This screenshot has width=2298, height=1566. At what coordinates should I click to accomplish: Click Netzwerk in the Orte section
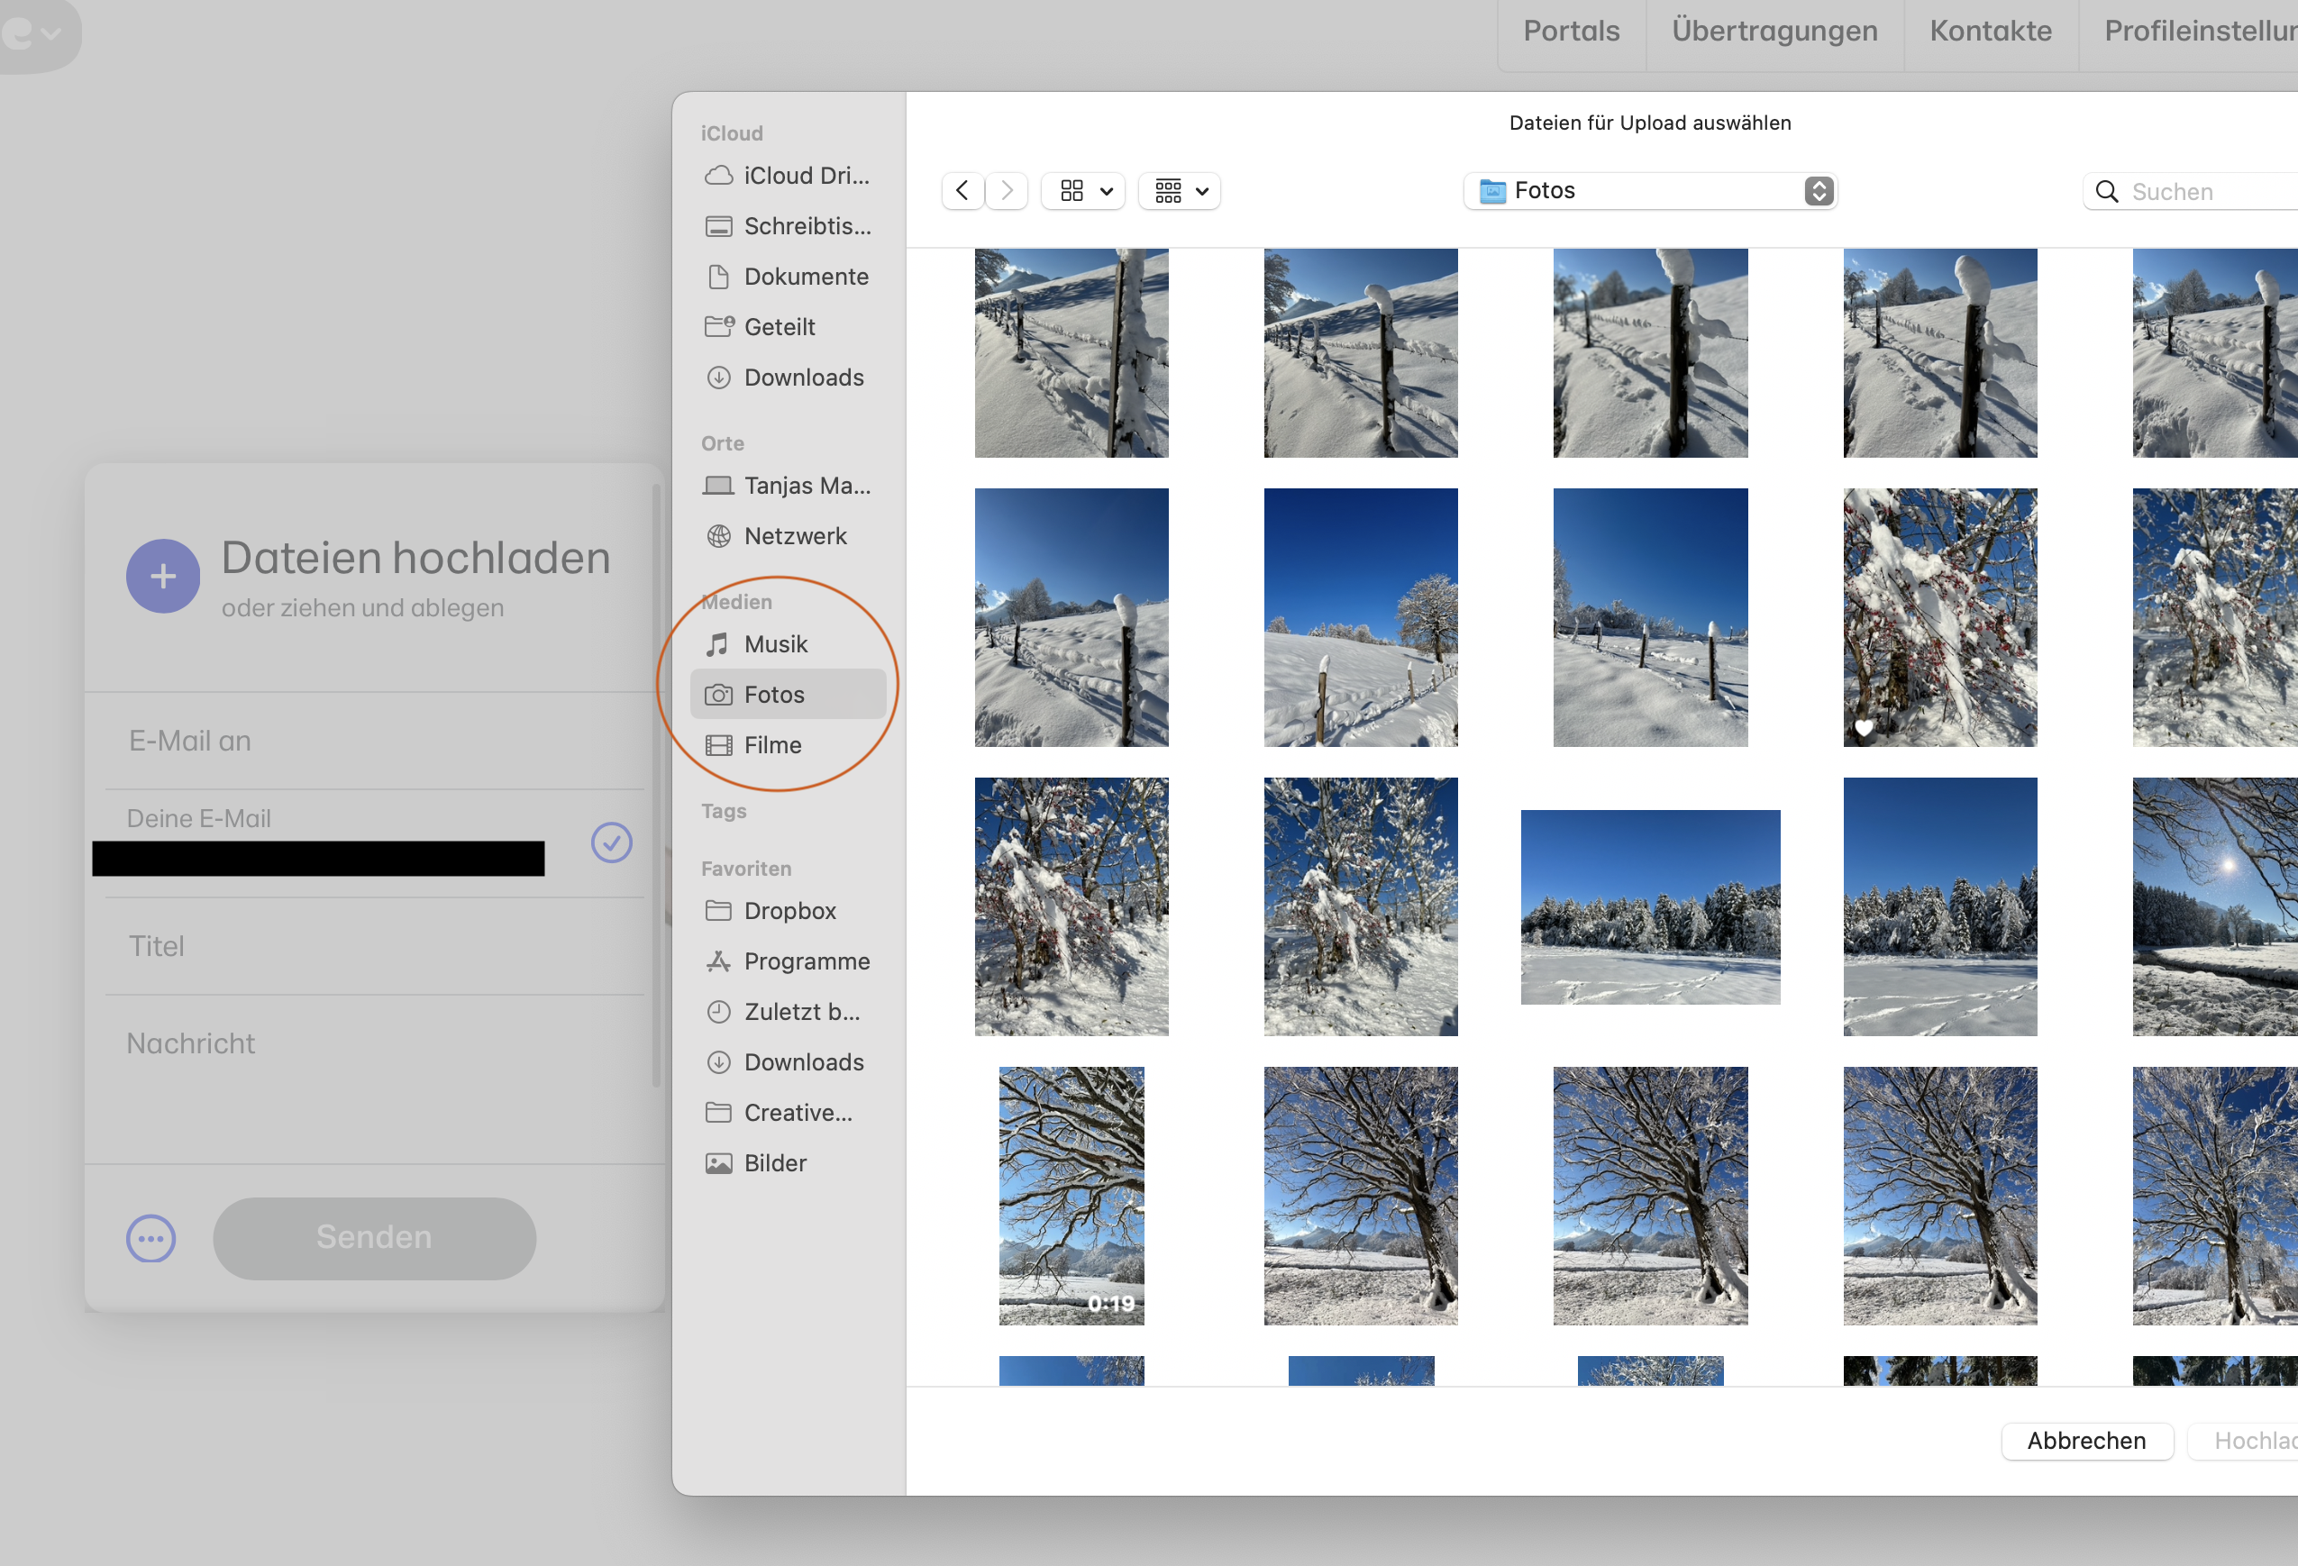(x=794, y=536)
